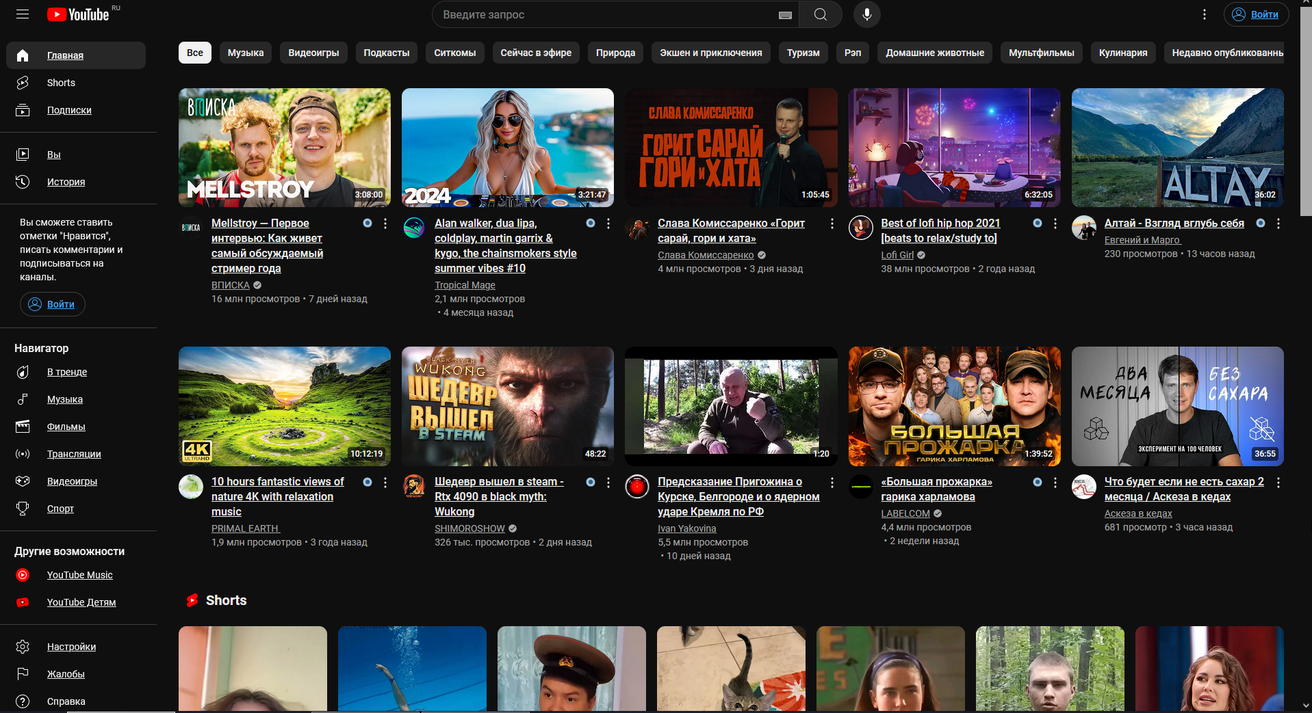Viewport: 1312px width, 713px height.
Task: Open more options for Mellstroy video
Action: point(385,224)
